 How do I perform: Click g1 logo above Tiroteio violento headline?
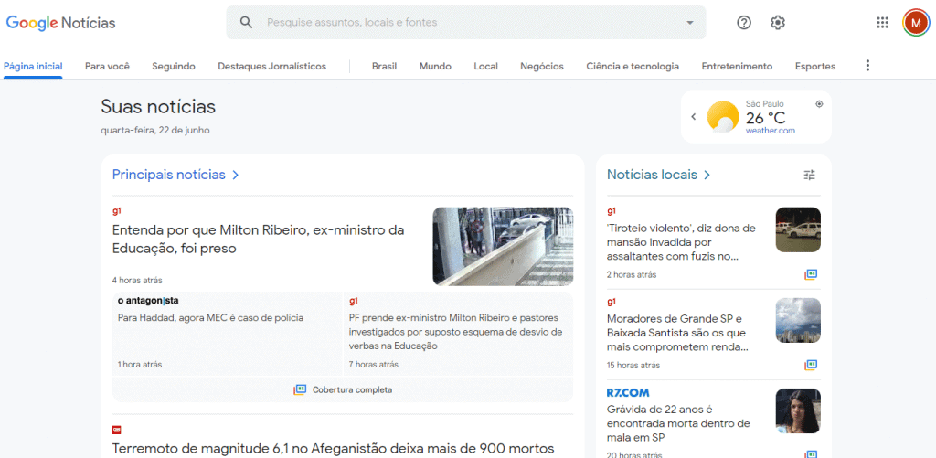(612, 211)
